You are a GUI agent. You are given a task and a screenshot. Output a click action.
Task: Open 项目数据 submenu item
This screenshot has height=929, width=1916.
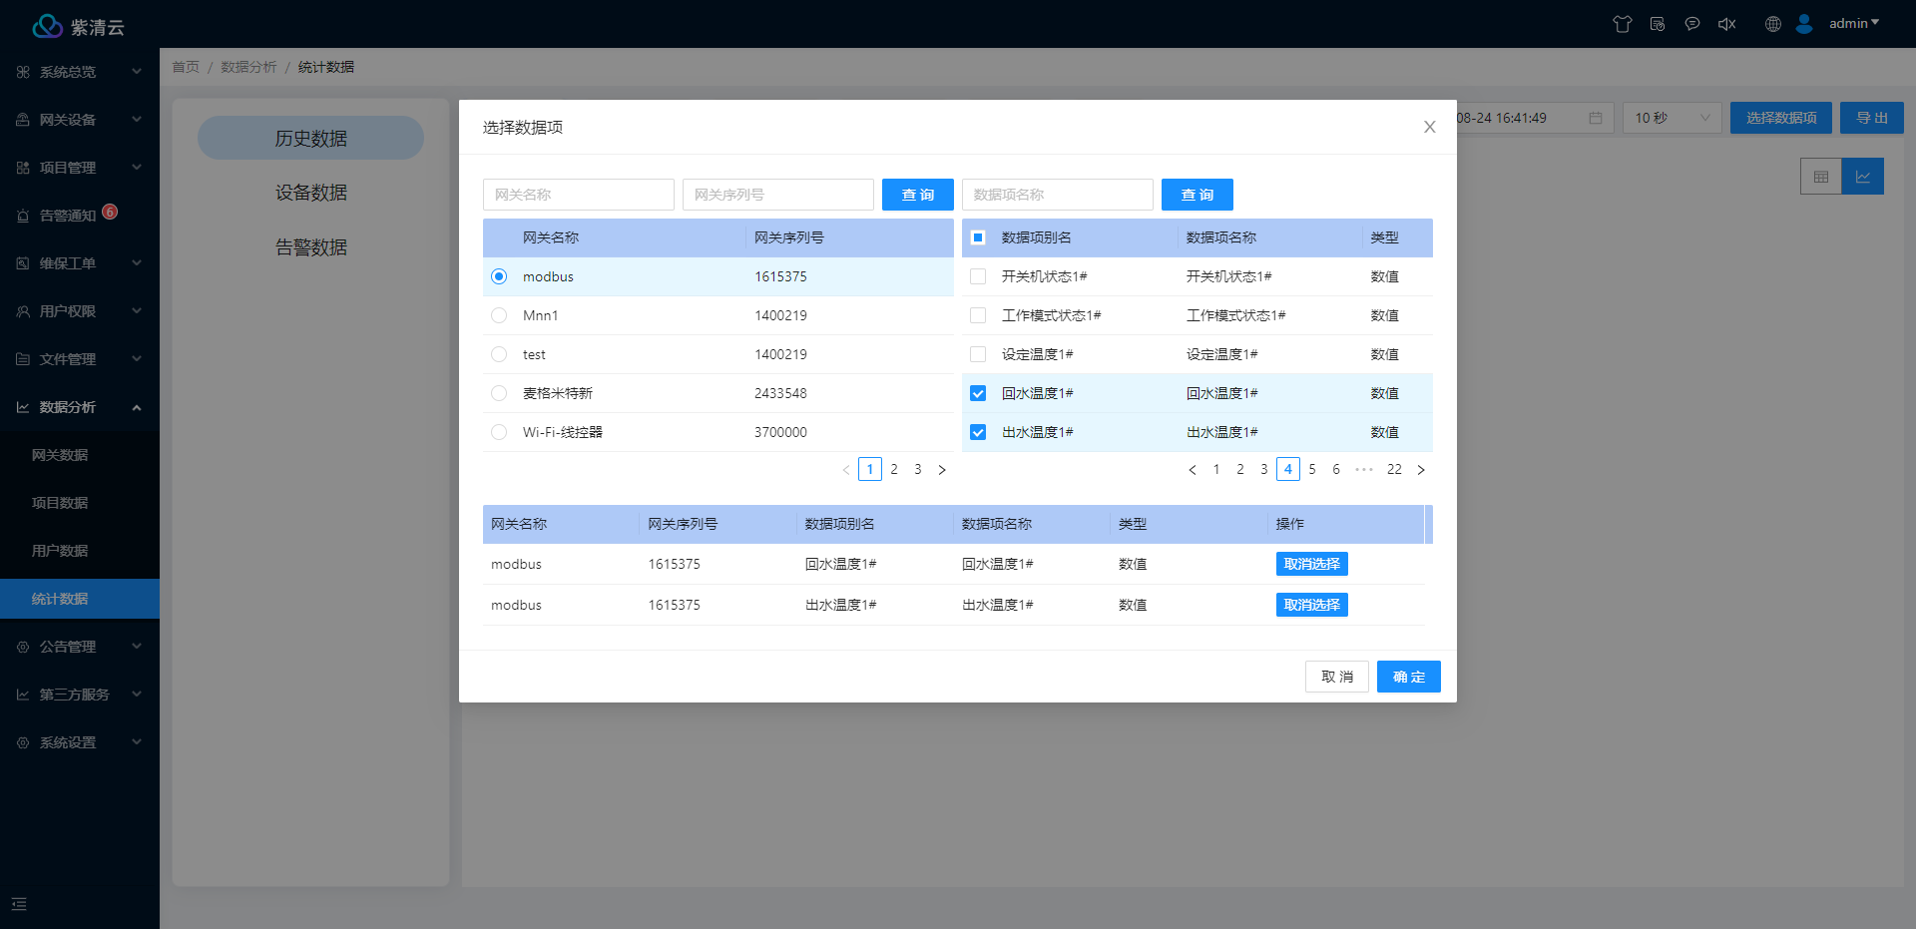click(80, 503)
